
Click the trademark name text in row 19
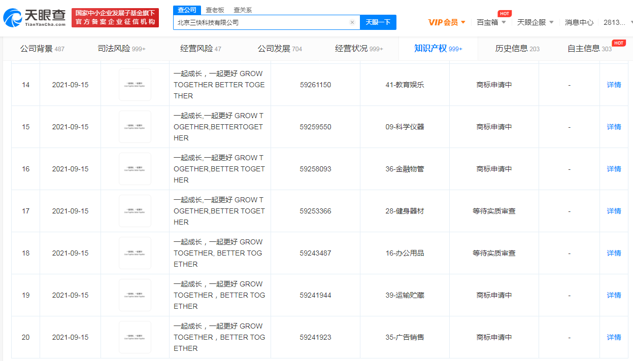pyautogui.click(x=219, y=295)
